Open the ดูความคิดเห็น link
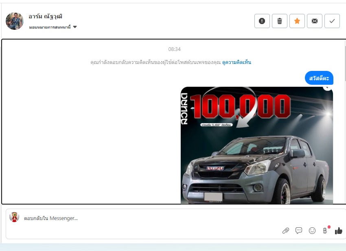This screenshot has height=251, width=346. pos(237,62)
